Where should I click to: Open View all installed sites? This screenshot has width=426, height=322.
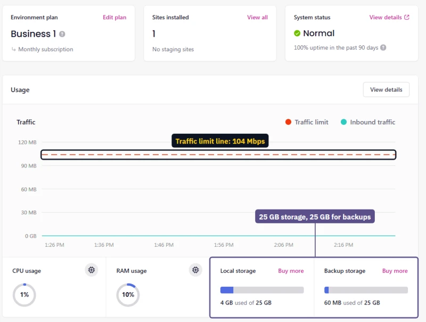[x=257, y=17]
